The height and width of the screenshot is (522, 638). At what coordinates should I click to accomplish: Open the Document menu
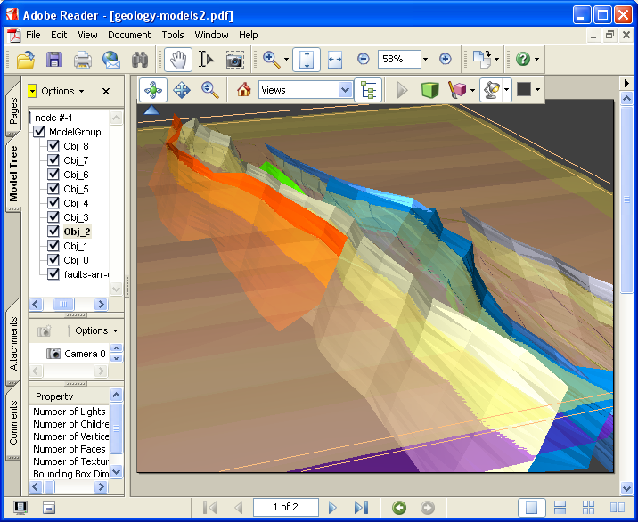129,35
